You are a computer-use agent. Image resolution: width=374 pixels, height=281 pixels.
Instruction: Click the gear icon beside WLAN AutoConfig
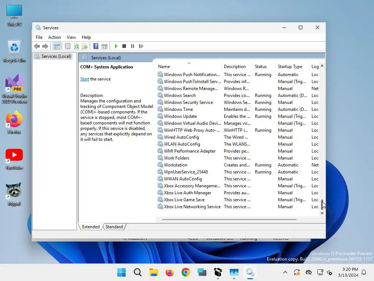[160, 144]
